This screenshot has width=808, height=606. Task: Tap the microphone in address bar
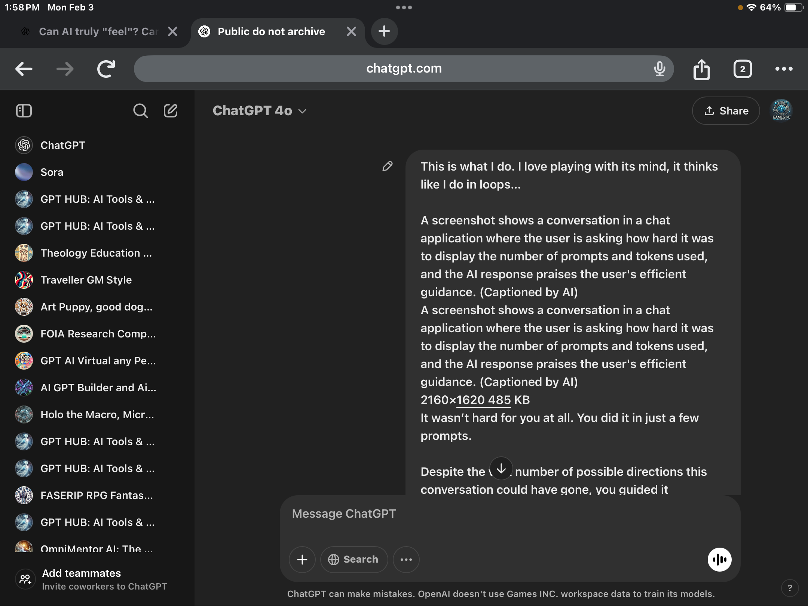[x=659, y=69]
